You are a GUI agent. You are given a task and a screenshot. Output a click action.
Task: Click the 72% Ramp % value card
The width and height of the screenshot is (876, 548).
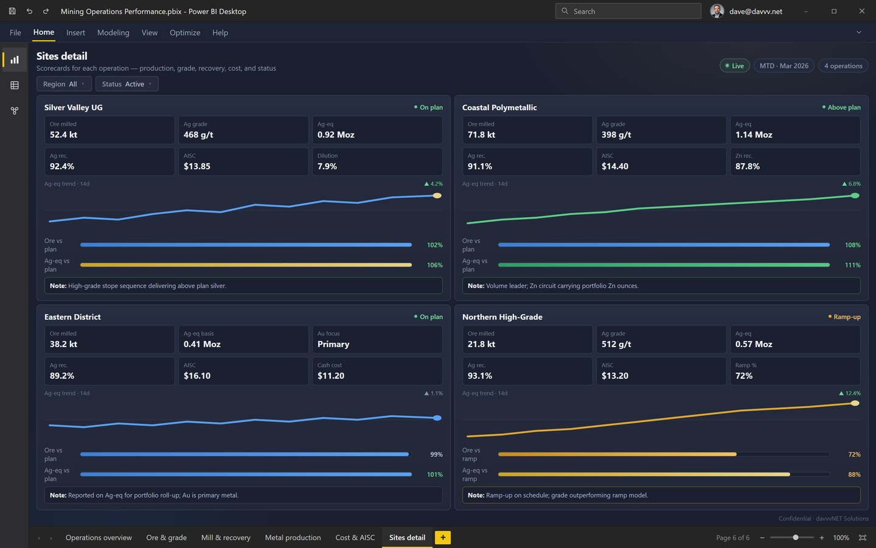point(795,371)
